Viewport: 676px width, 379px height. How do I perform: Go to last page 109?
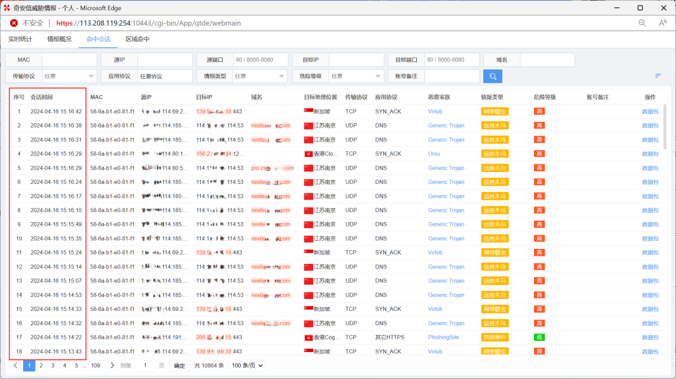[x=96, y=365]
